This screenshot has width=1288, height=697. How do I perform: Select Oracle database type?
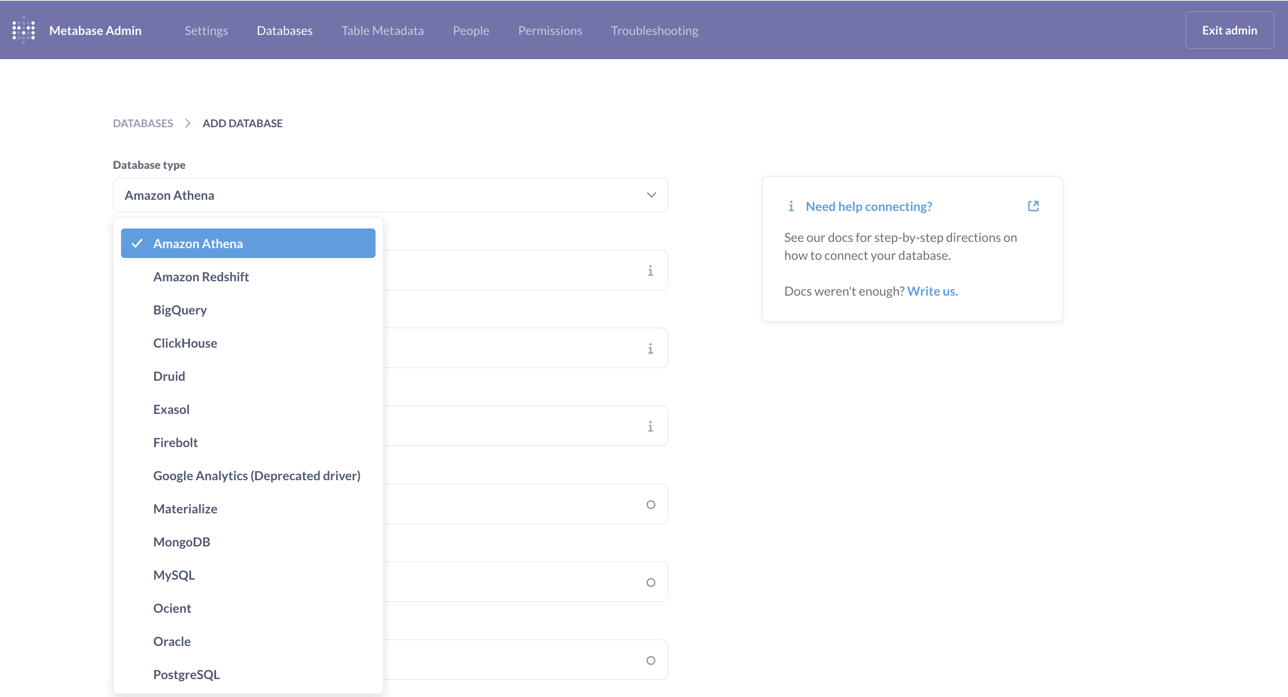coord(248,641)
